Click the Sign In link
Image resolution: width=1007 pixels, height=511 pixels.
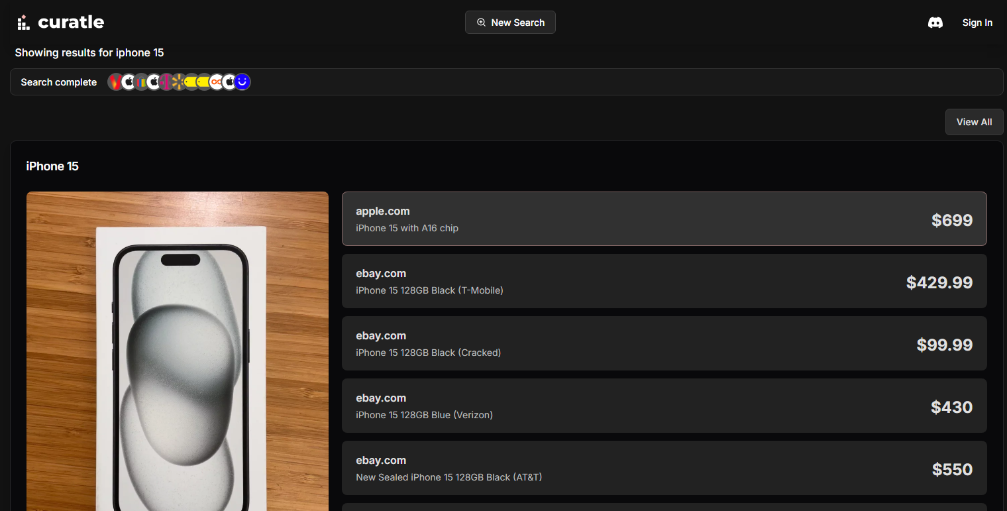click(x=977, y=23)
